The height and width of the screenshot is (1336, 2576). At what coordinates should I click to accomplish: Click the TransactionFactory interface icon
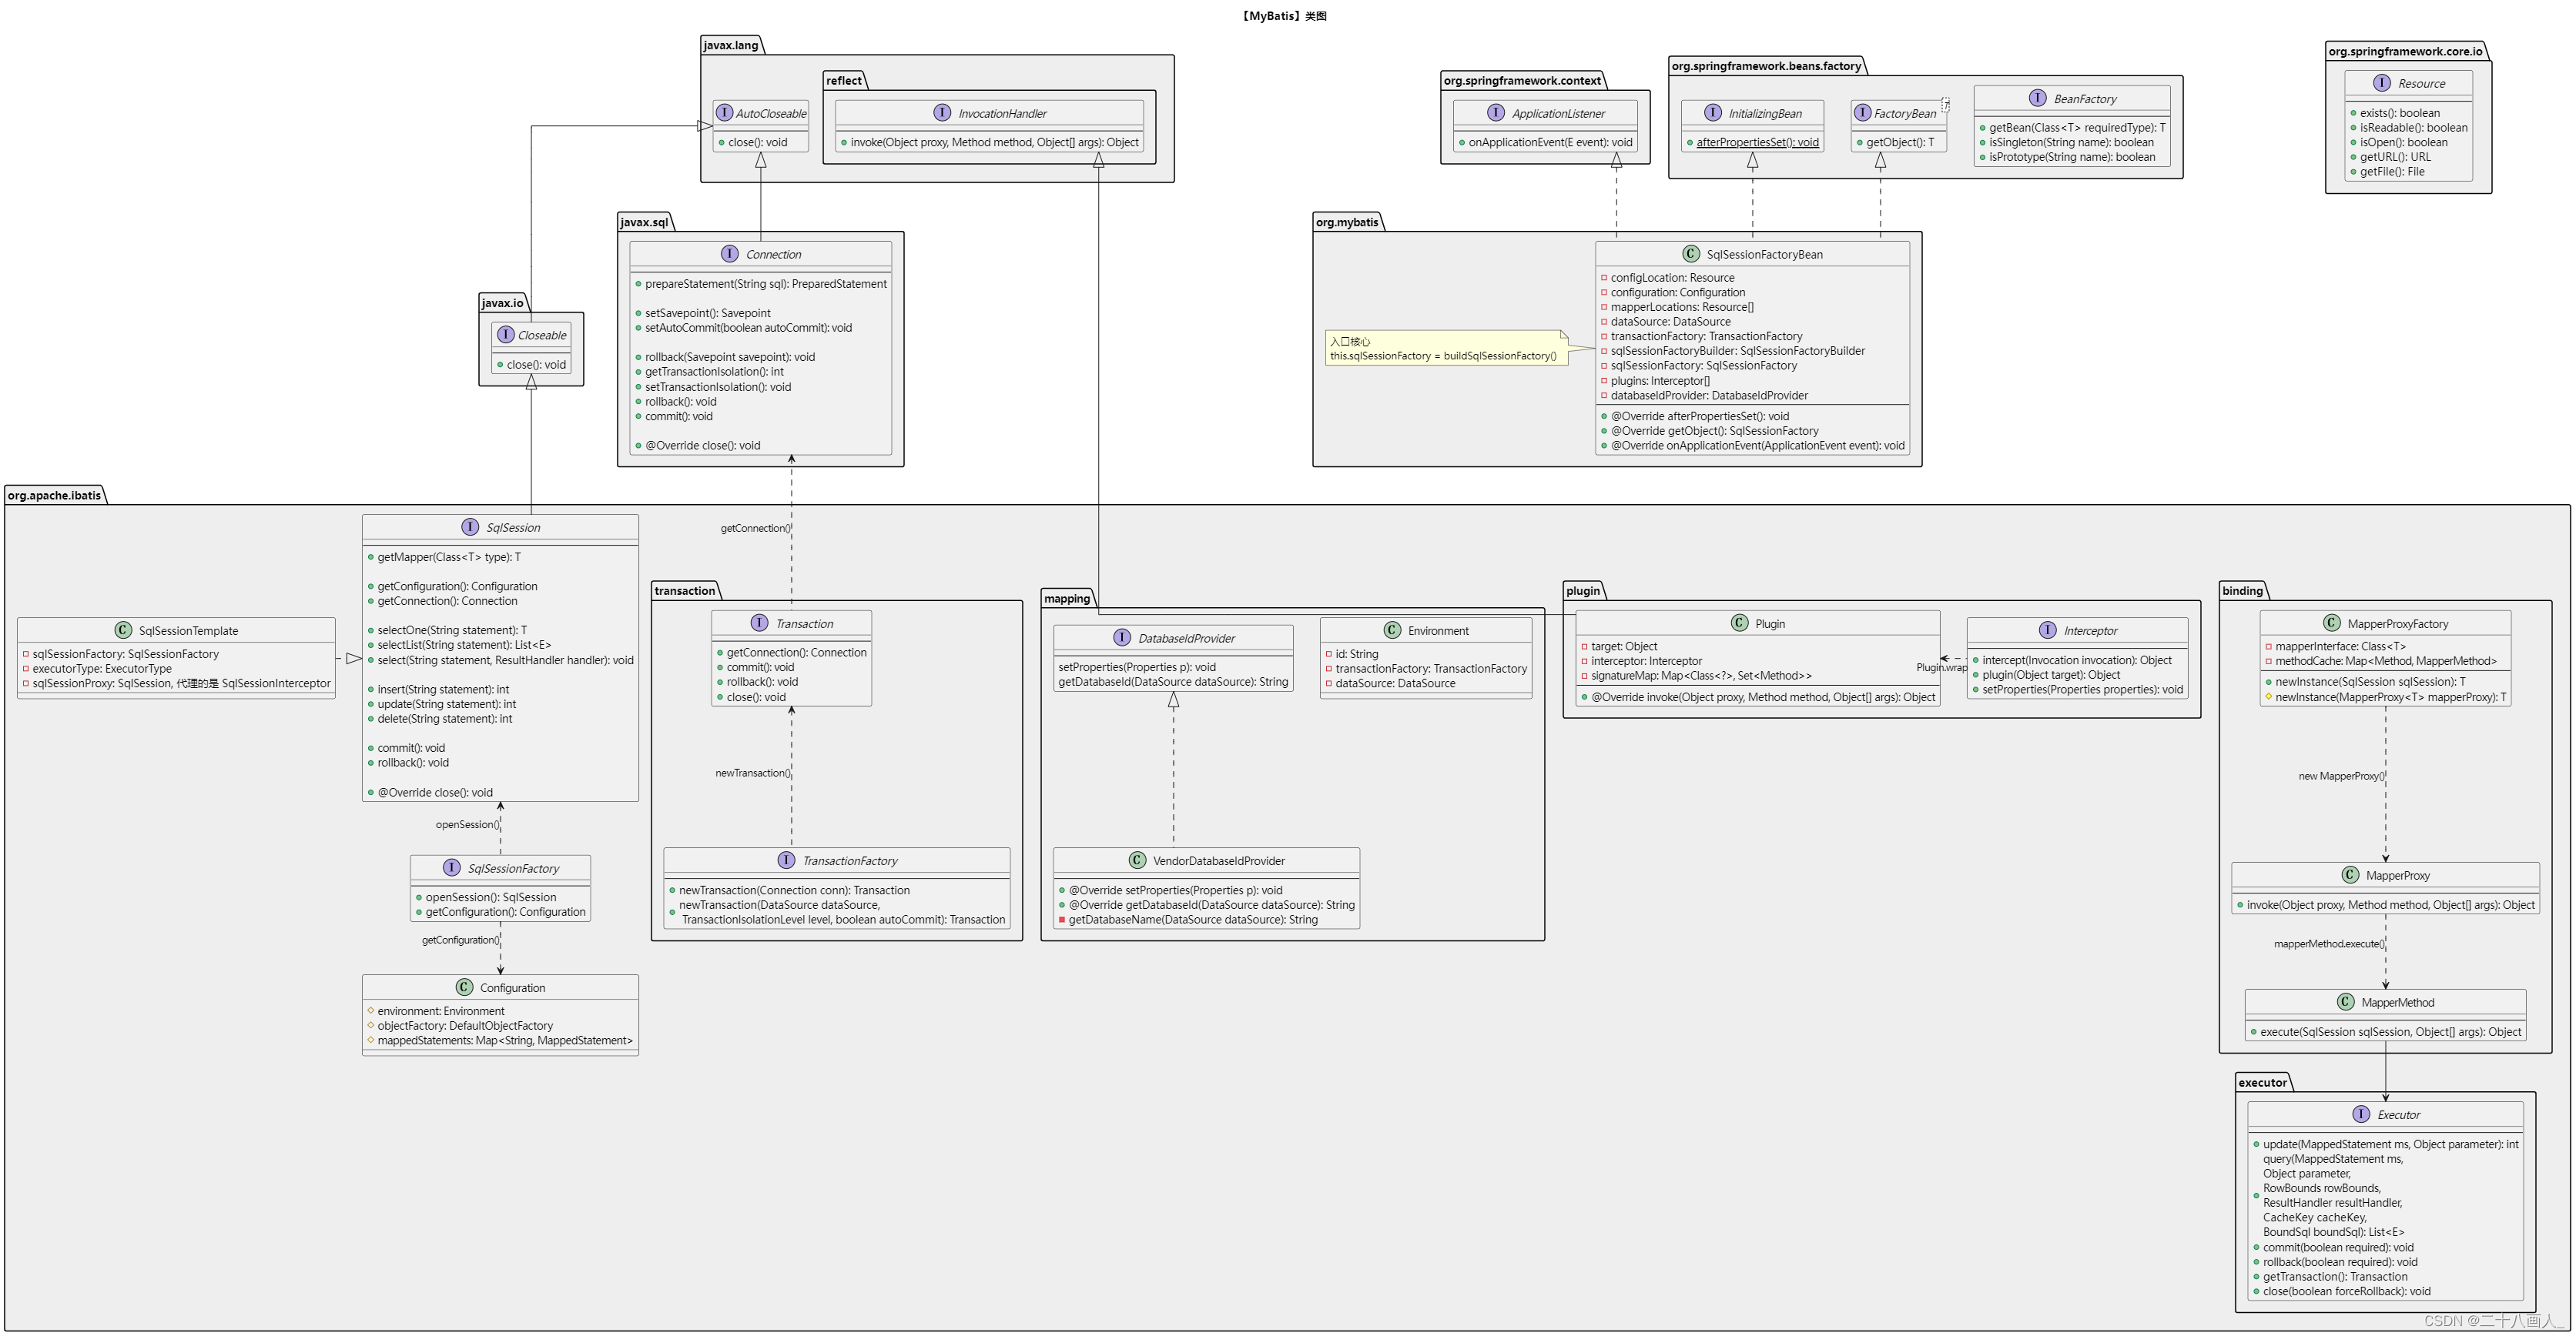click(787, 860)
